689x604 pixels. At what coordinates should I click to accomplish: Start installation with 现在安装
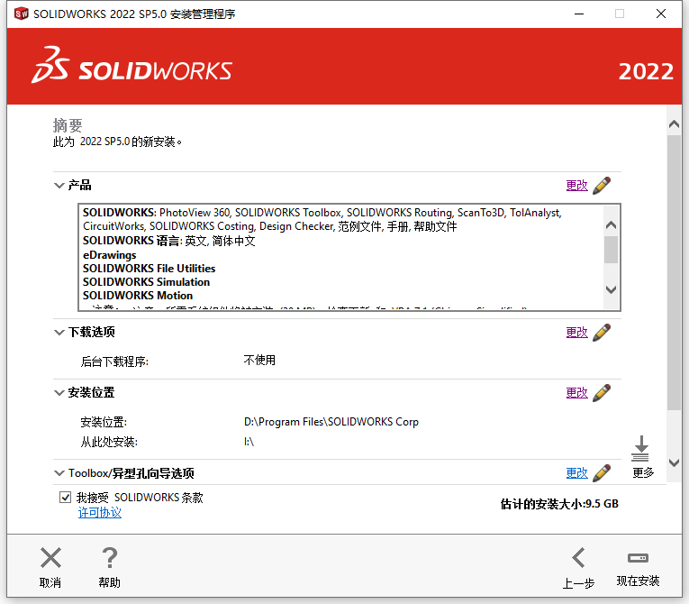tap(638, 567)
